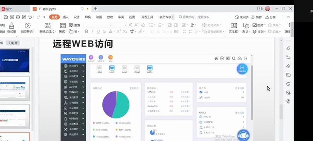Switch to the 设计 ribbon tab
Screen dimensions: 313x141
click(x=77, y=17)
